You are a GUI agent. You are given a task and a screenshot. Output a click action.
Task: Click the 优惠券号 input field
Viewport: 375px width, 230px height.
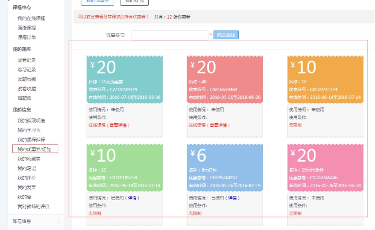tap(170, 35)
